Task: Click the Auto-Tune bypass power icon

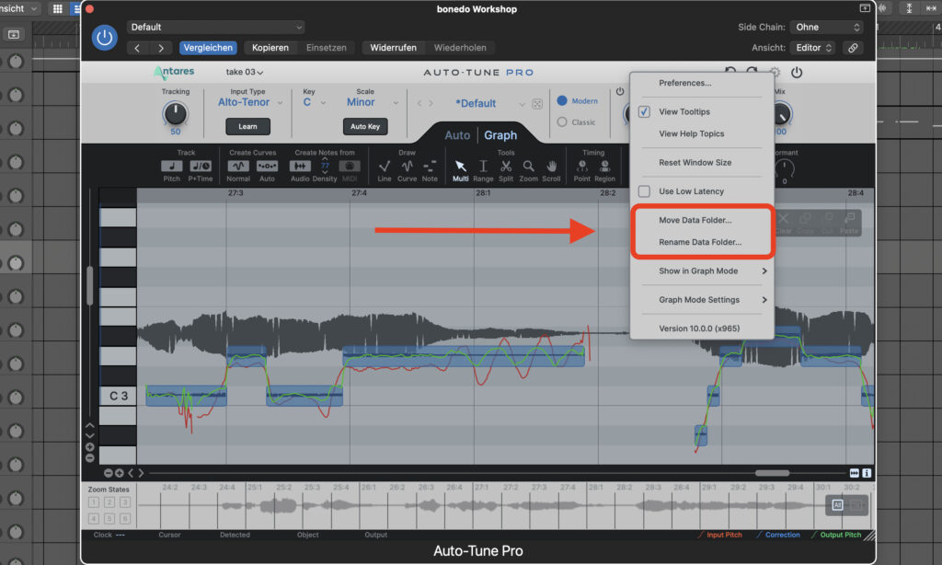Action: 797,73
